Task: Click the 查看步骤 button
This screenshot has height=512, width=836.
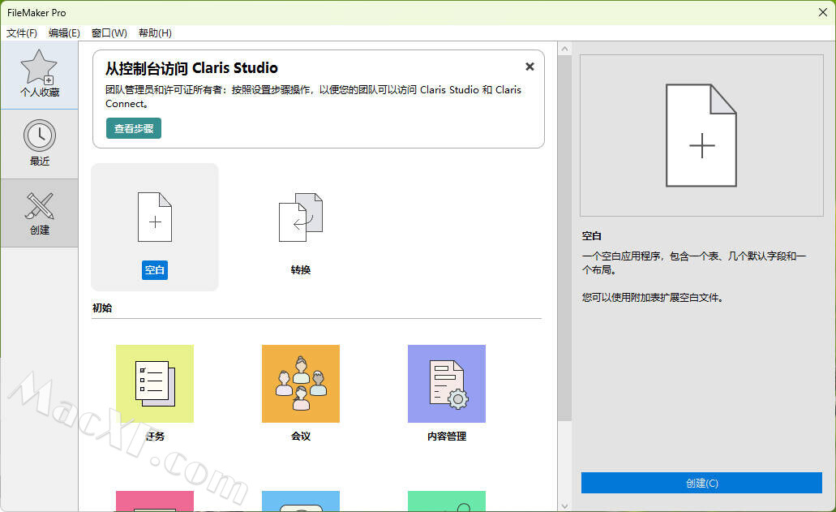Action: (x=134, y=128)
